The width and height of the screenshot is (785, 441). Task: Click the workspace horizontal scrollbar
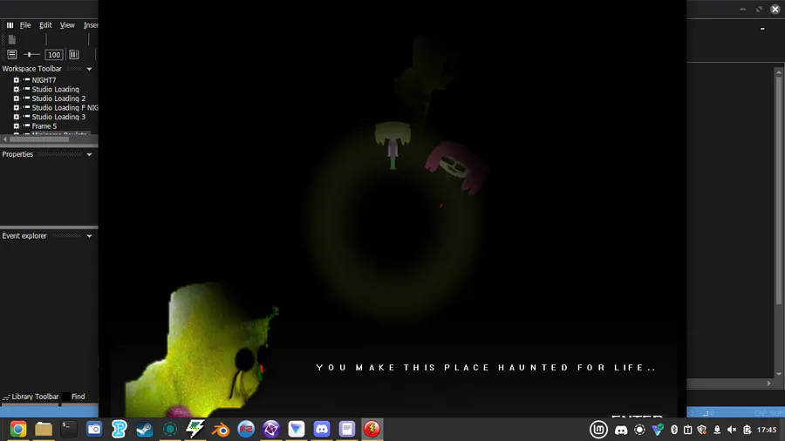click(x=39, y=139)
